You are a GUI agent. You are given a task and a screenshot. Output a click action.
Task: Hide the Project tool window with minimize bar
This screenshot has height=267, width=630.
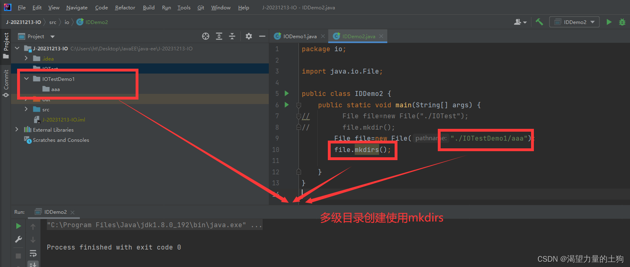pos(262,36)
